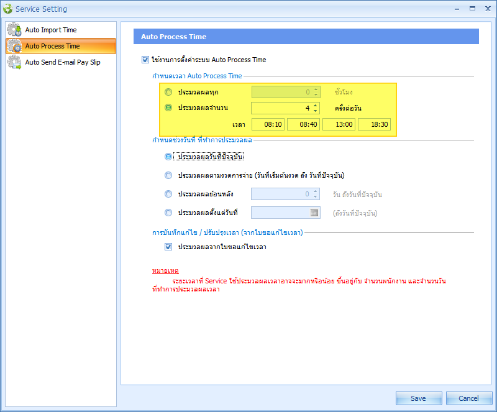Viewport: 497px width, 412px height.
Task: Click the Auto Send E-mail Pay Slip icon
Action: pos(14,62)
